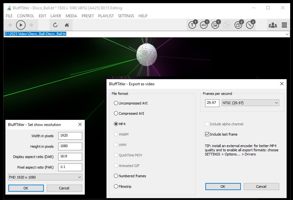293x200 pixels.
Task: Open the MEDIA menu
Action: pyautogui.click(x=71, y=16)
